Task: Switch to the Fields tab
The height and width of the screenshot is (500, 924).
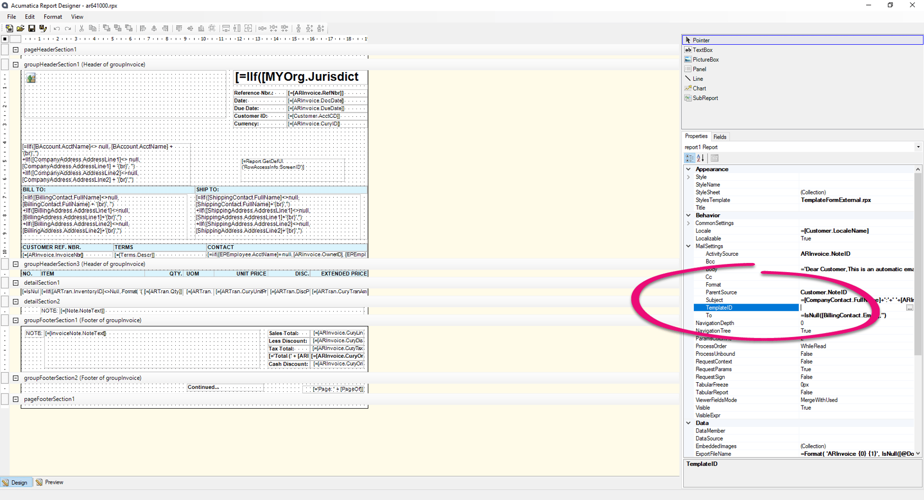Action: 720,137
